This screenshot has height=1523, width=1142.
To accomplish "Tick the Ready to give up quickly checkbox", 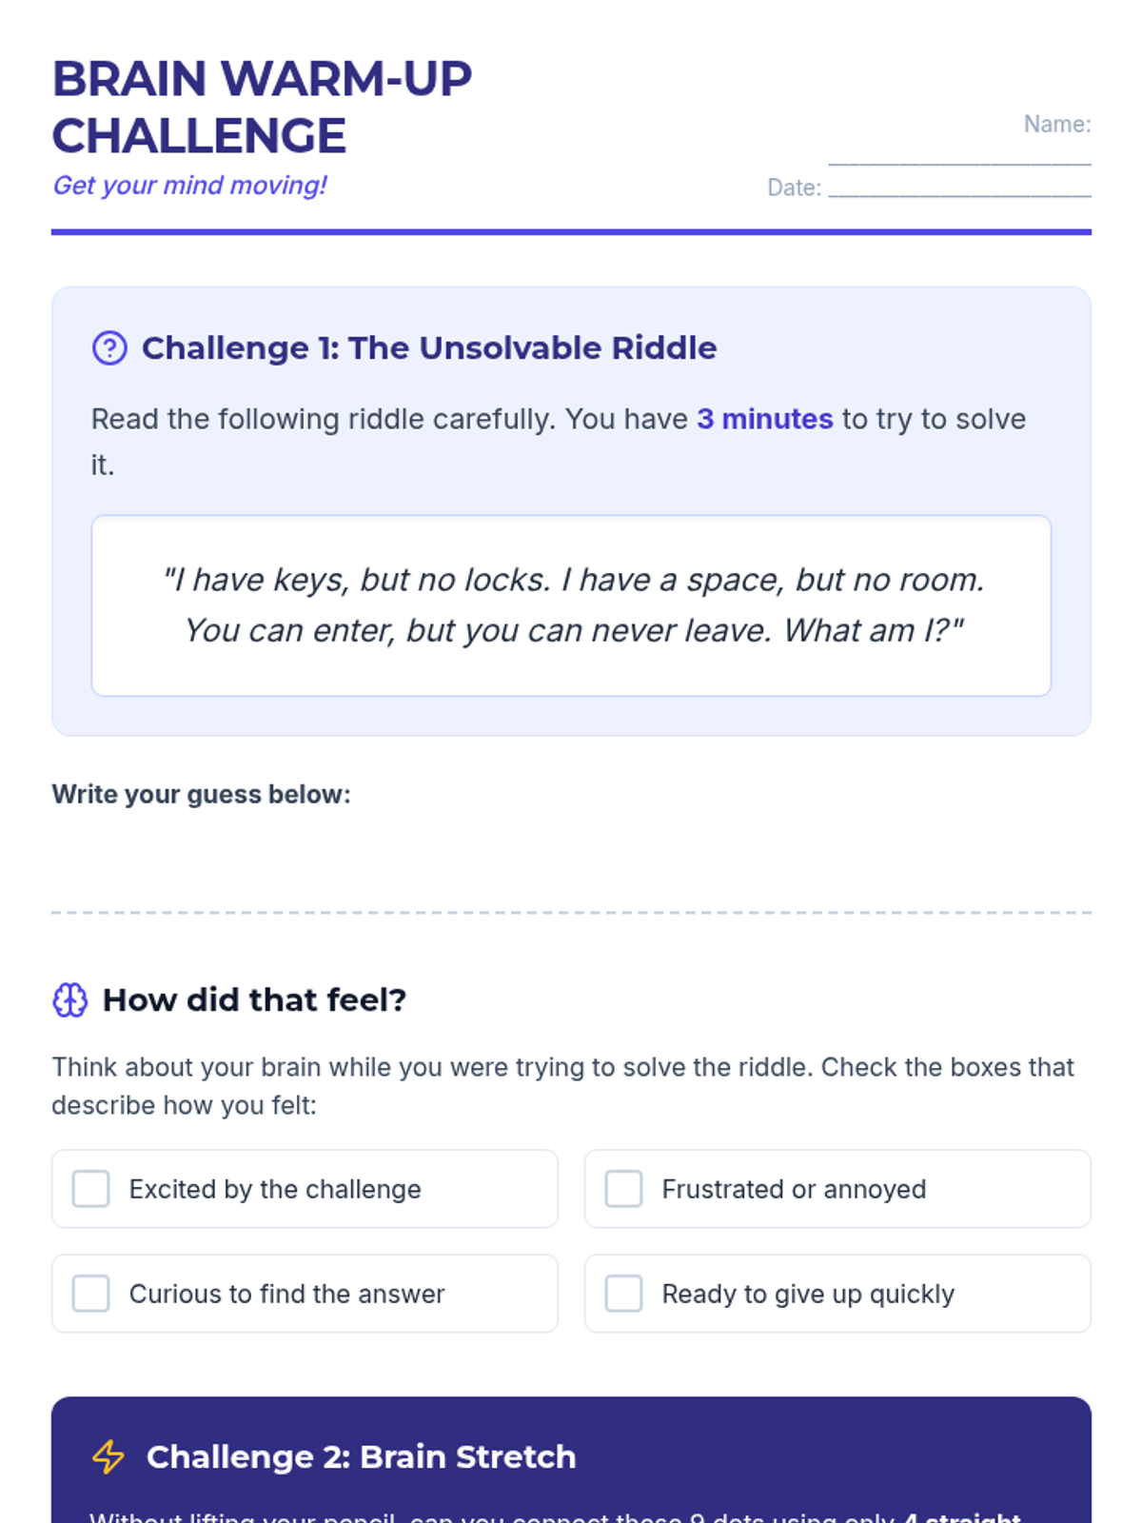I will point(624,1294).
